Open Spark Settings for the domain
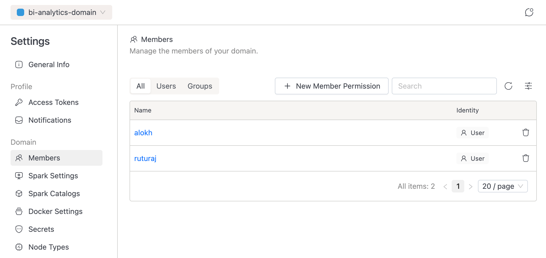 coord(53,176)
